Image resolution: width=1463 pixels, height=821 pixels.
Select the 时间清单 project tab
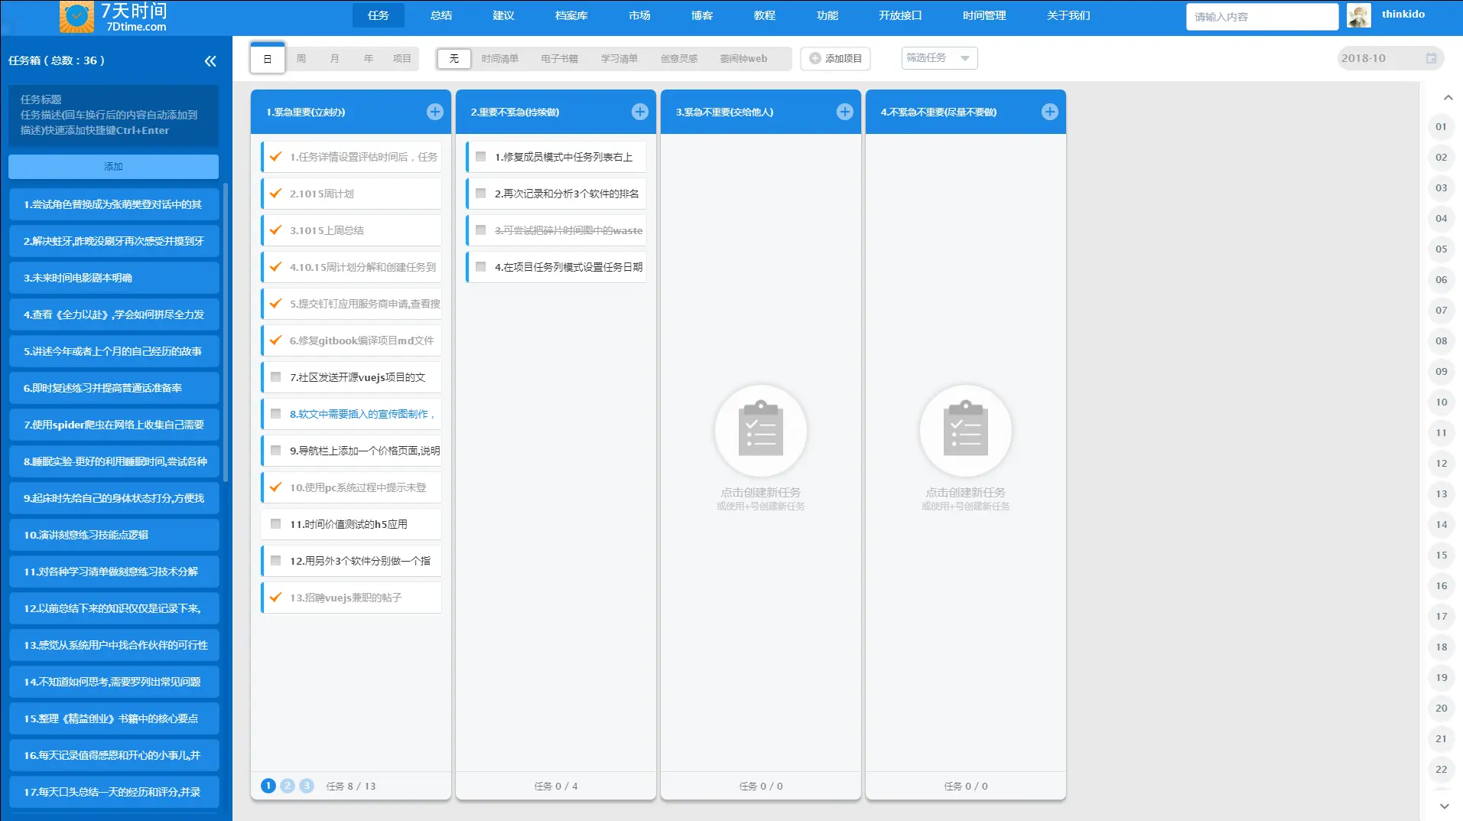[500, 58]
